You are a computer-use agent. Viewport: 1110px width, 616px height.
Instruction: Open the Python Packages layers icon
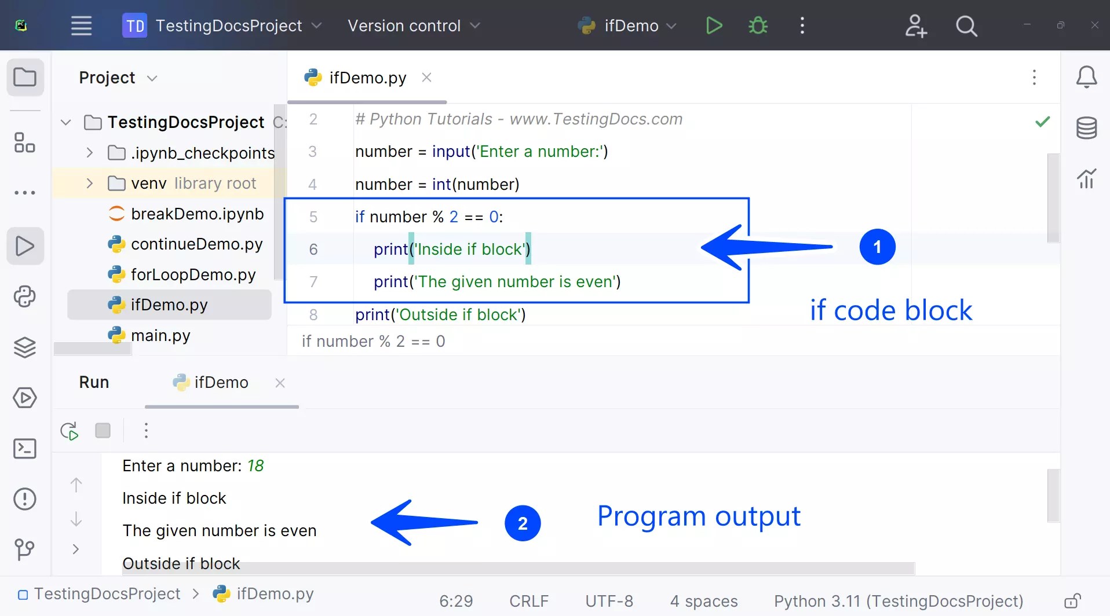pyautogui.click(x=25, y=347)
